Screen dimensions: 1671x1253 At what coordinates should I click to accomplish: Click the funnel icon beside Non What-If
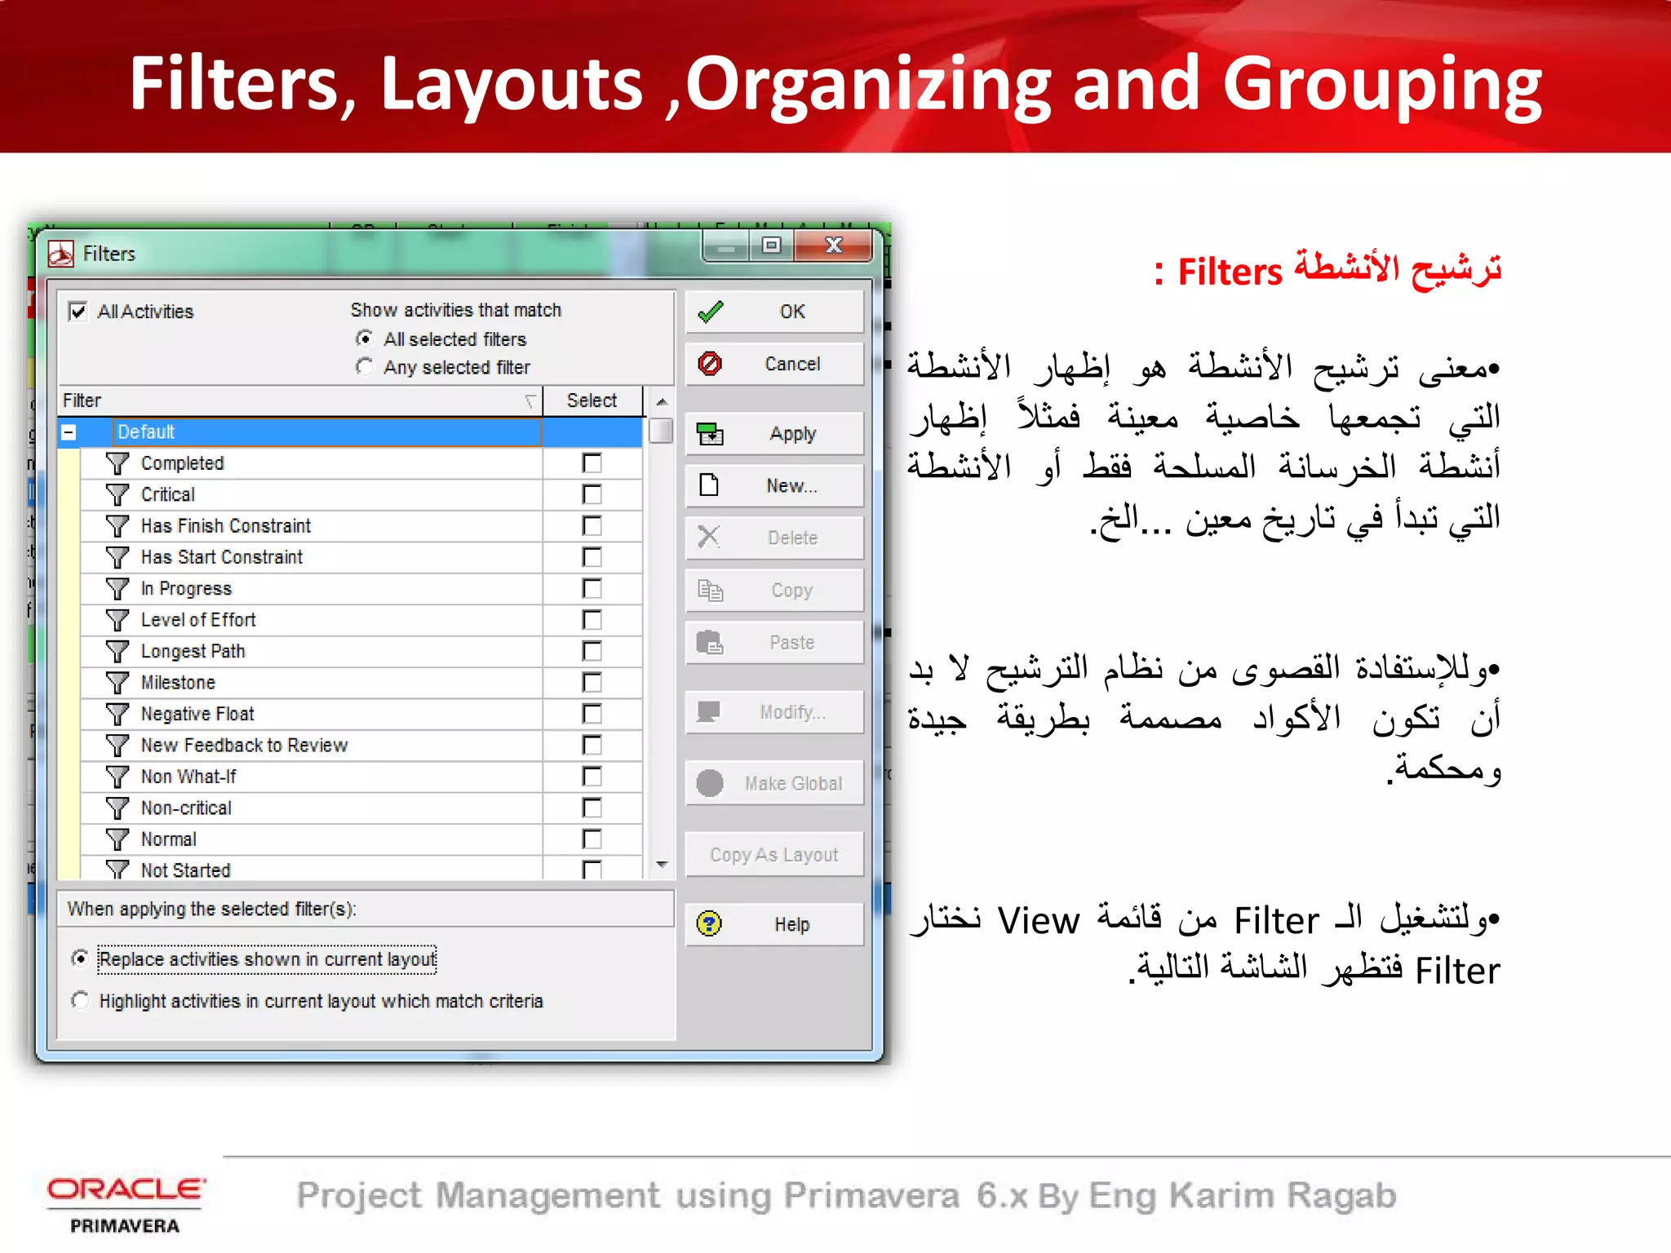coord(117,777)
